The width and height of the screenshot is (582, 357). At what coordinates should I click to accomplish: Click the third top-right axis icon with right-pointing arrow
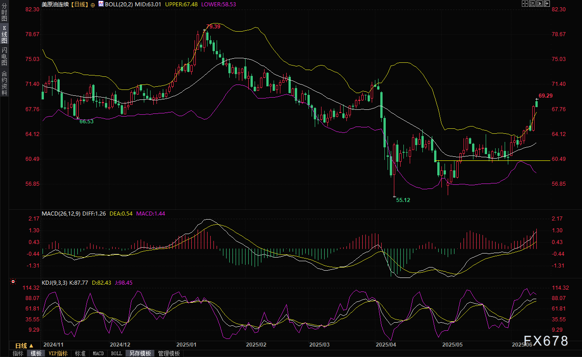coord(539,4)
